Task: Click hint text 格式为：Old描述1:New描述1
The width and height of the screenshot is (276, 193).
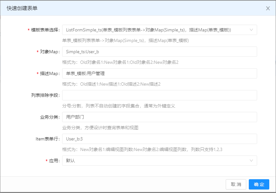Action: pyautogui.click(x=111, y=84)
